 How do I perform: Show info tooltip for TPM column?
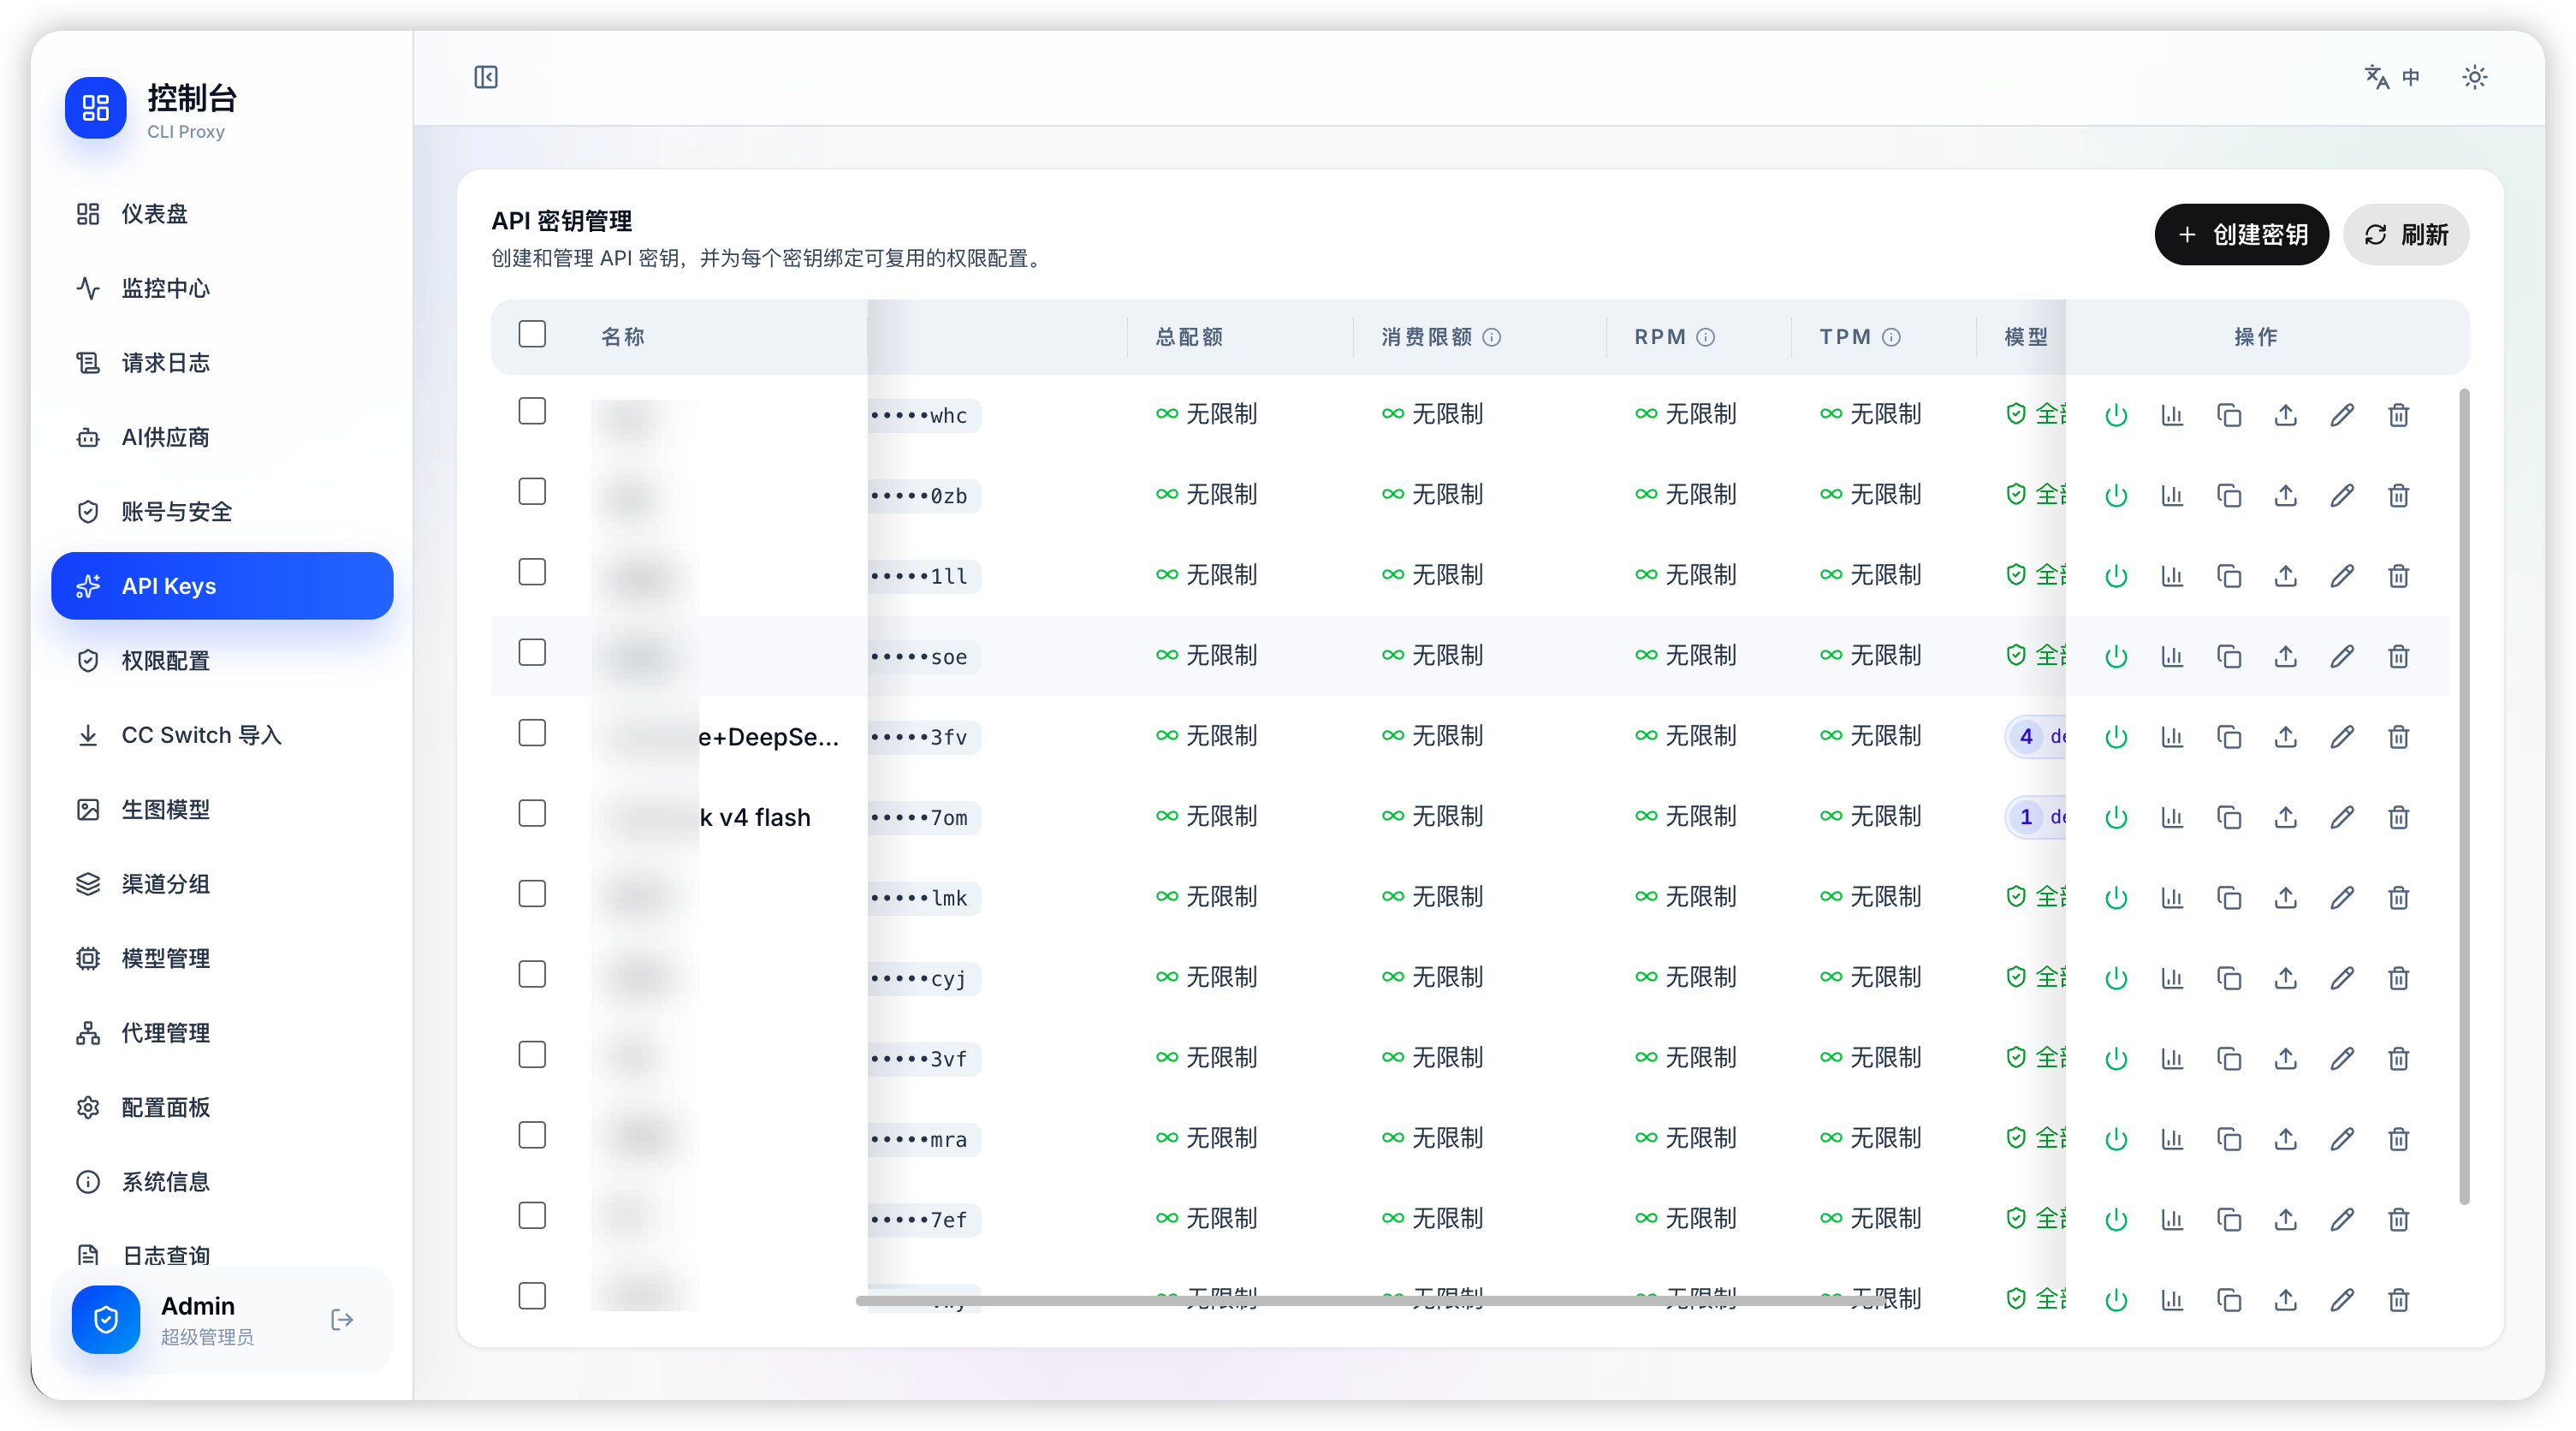(x=1890, y=337)
